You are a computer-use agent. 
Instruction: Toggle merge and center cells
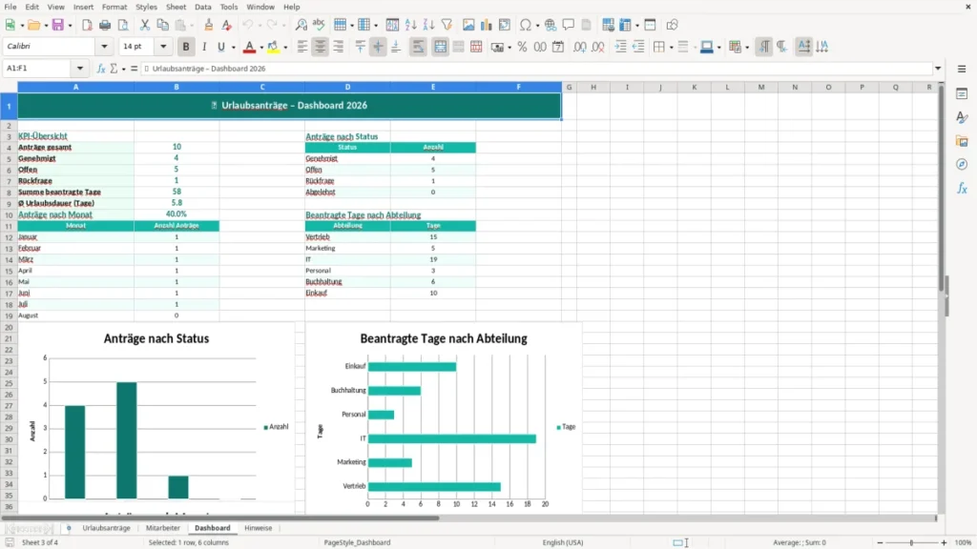[441, 47]
